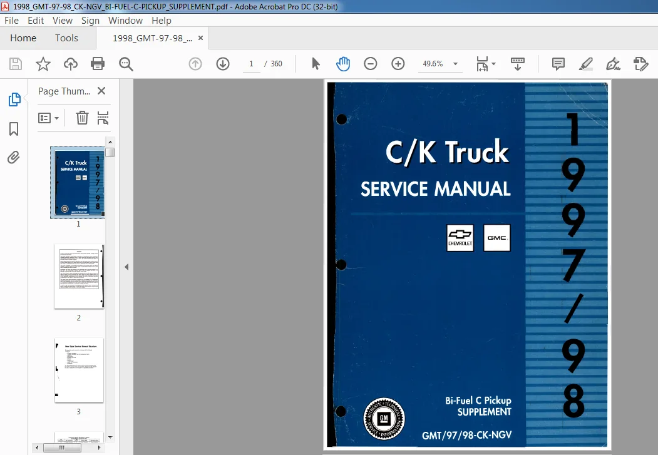Screen dimensions: 658x455
Task: Expand fit page options dropdown arrow
Action: click(x=493, y=64)
